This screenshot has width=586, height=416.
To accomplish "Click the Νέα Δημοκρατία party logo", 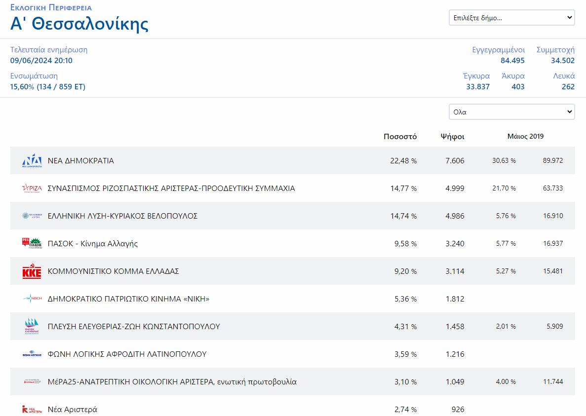I will click(32, 161).
